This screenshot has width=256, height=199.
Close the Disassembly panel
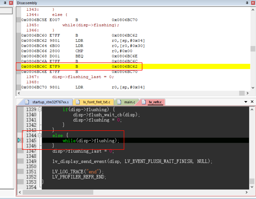(253, 3)
